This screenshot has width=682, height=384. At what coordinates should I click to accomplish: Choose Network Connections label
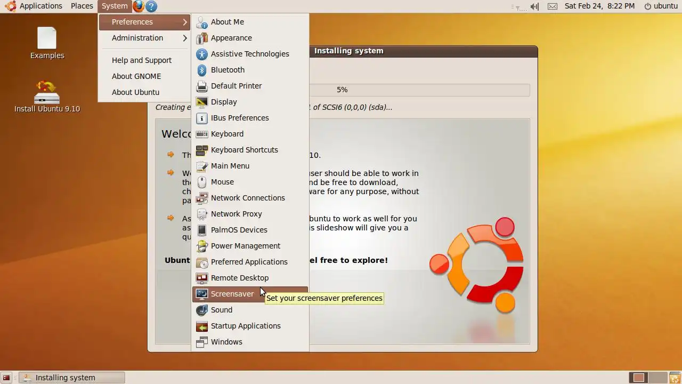(248, 198)
